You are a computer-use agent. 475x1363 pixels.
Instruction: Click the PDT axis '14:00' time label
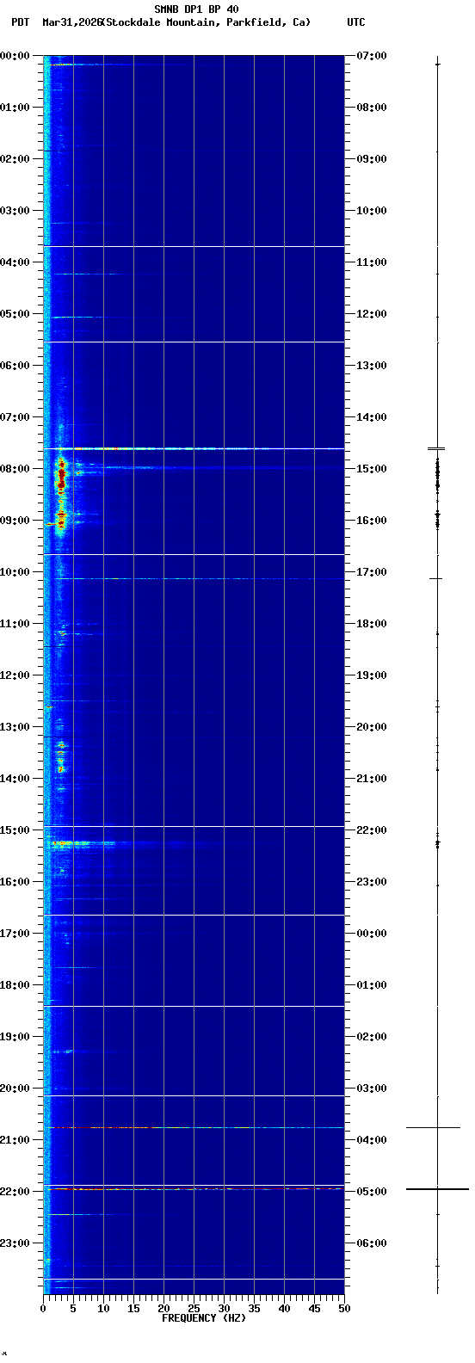coord(15,779)
